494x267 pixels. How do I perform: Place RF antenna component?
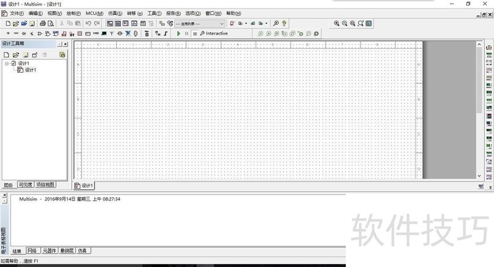[x=112, y=33]
